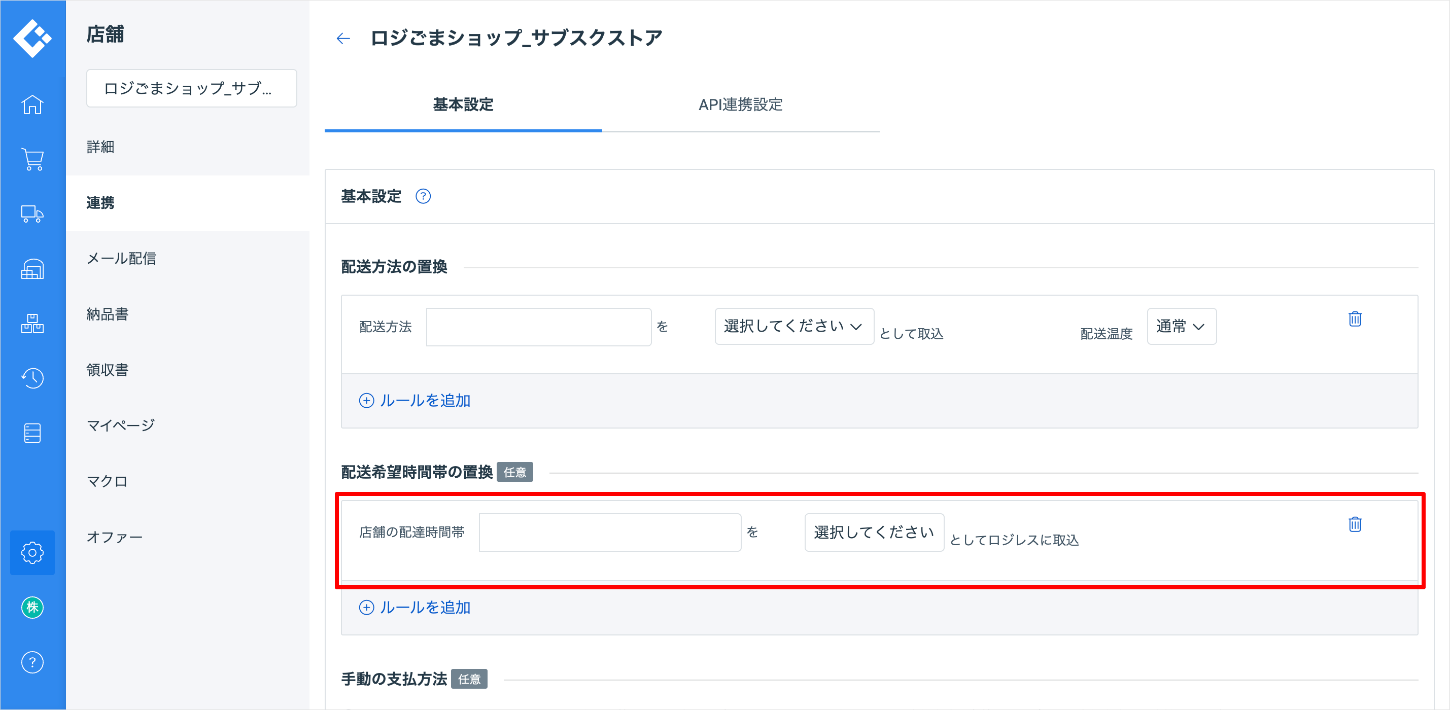The height and width of the screenshot is (710, 1450).
Task: Open the shopping cart orders icon
Action: coord(32,159)
